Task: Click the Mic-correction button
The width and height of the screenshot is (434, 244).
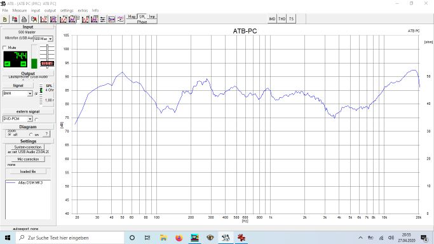Action: coord(28,159)
